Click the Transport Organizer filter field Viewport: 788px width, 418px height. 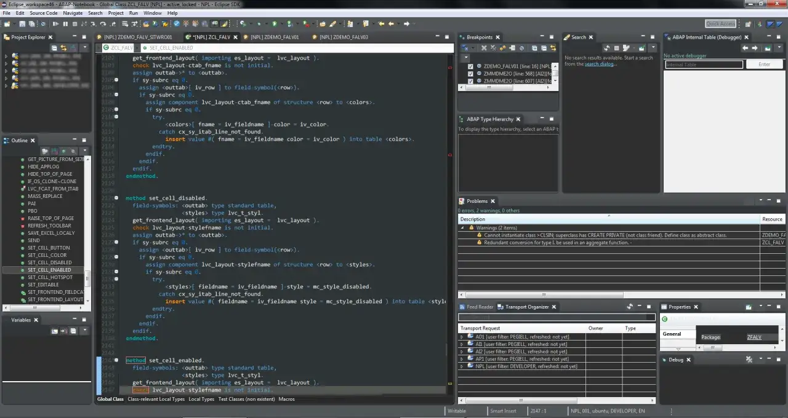(557, 317)
